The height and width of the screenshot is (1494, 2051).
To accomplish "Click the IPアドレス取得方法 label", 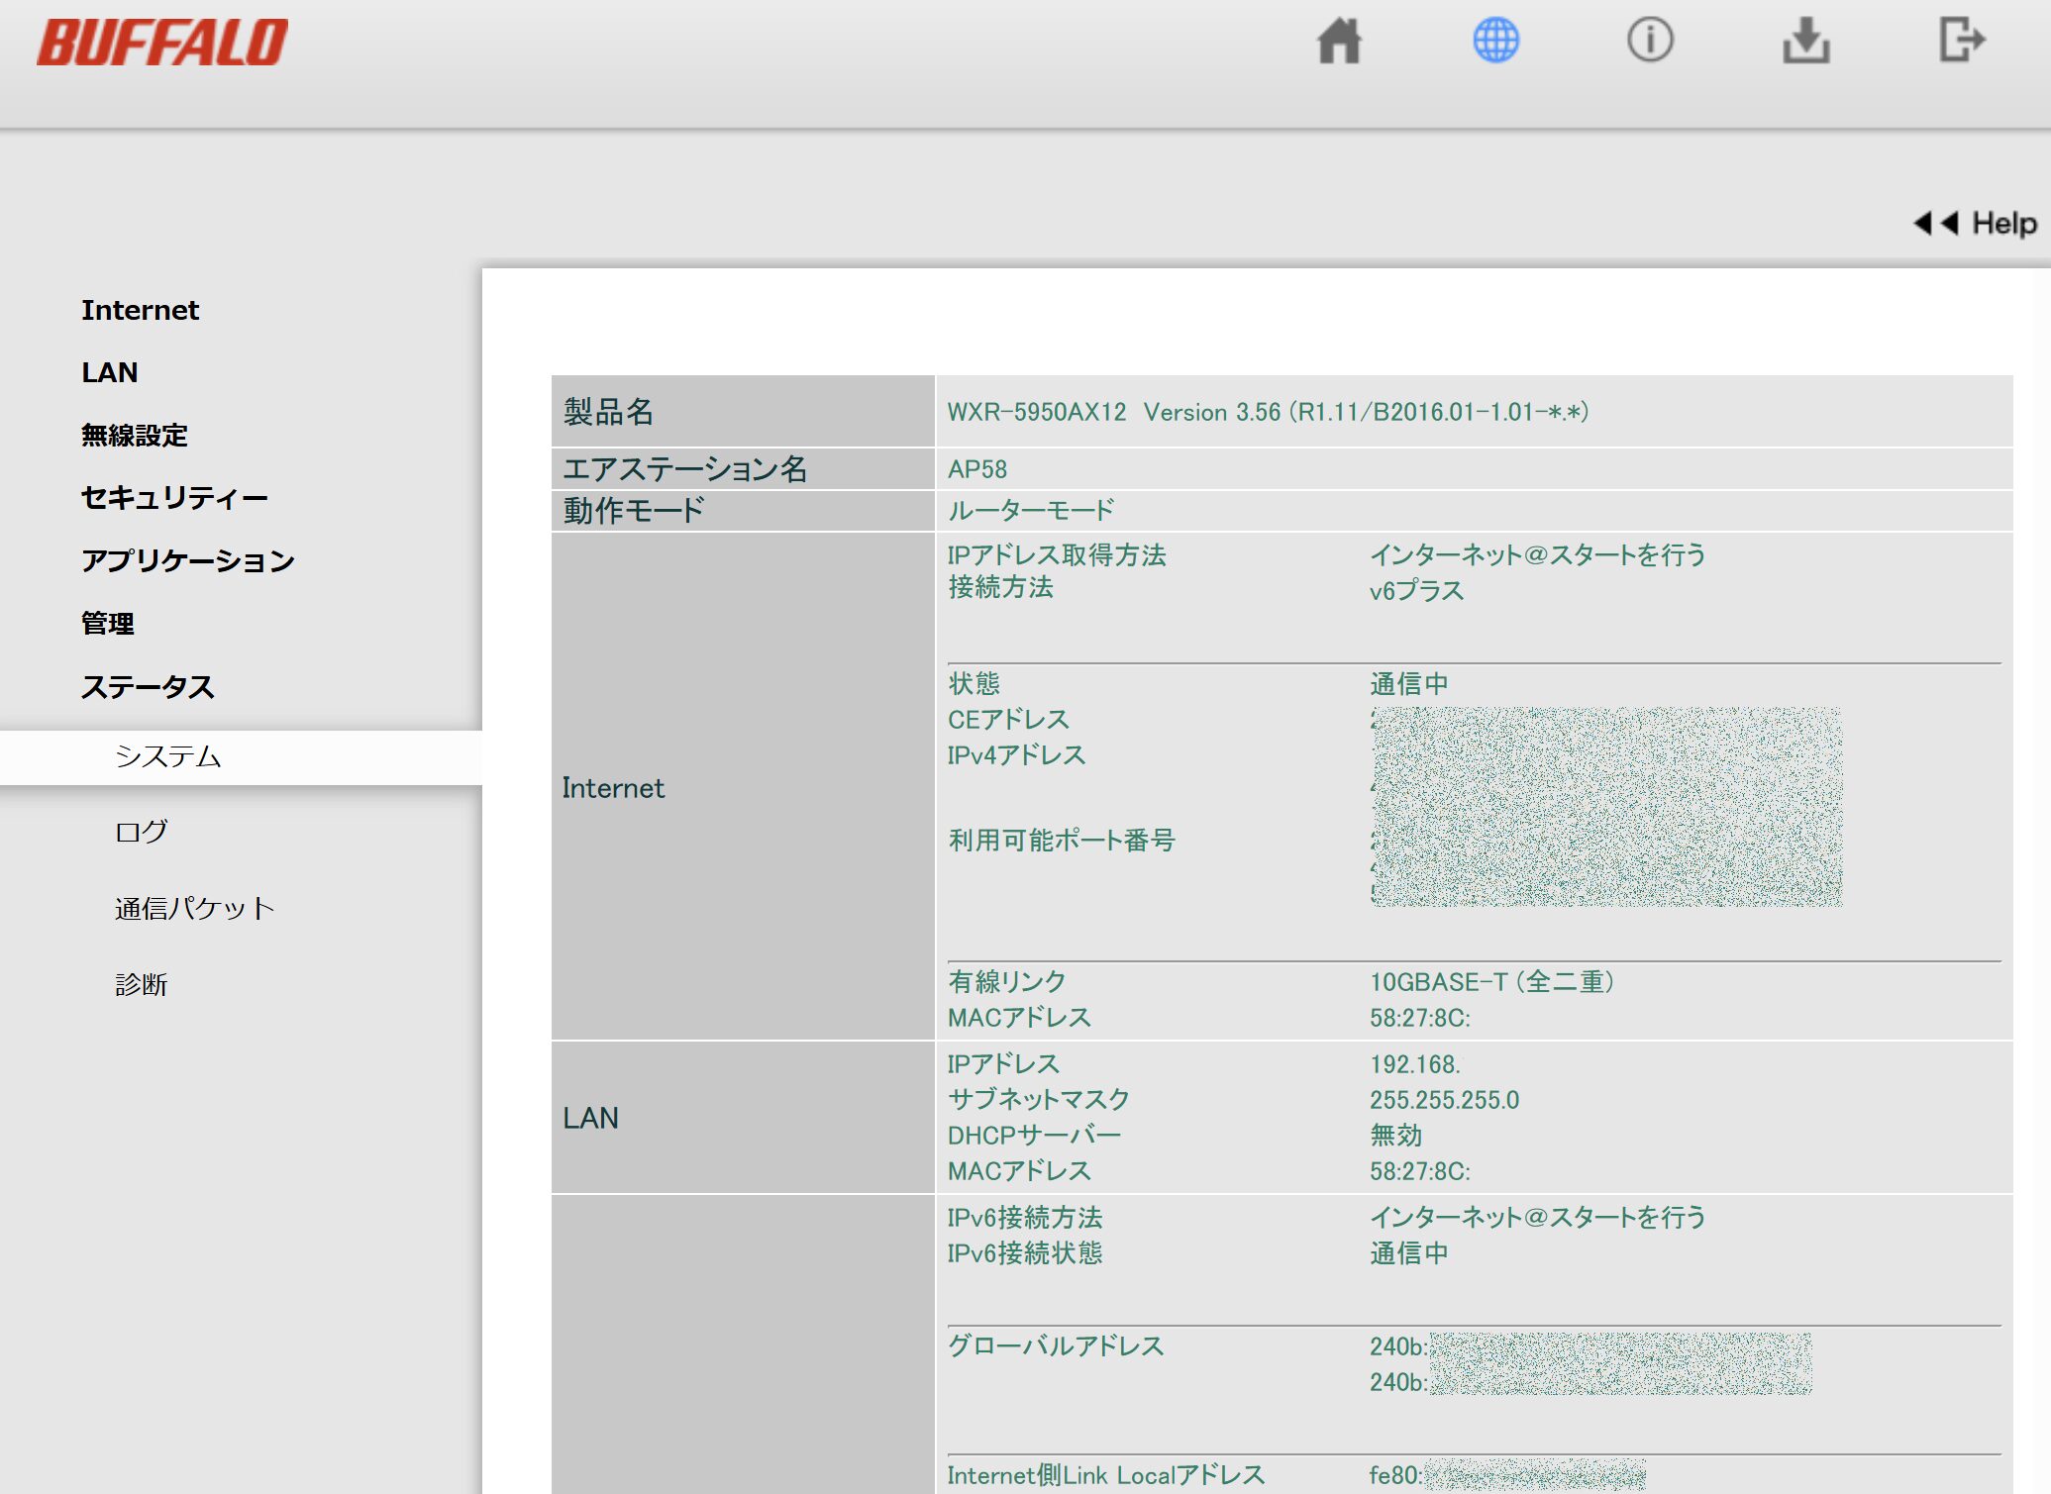I will pos(1057,554).
